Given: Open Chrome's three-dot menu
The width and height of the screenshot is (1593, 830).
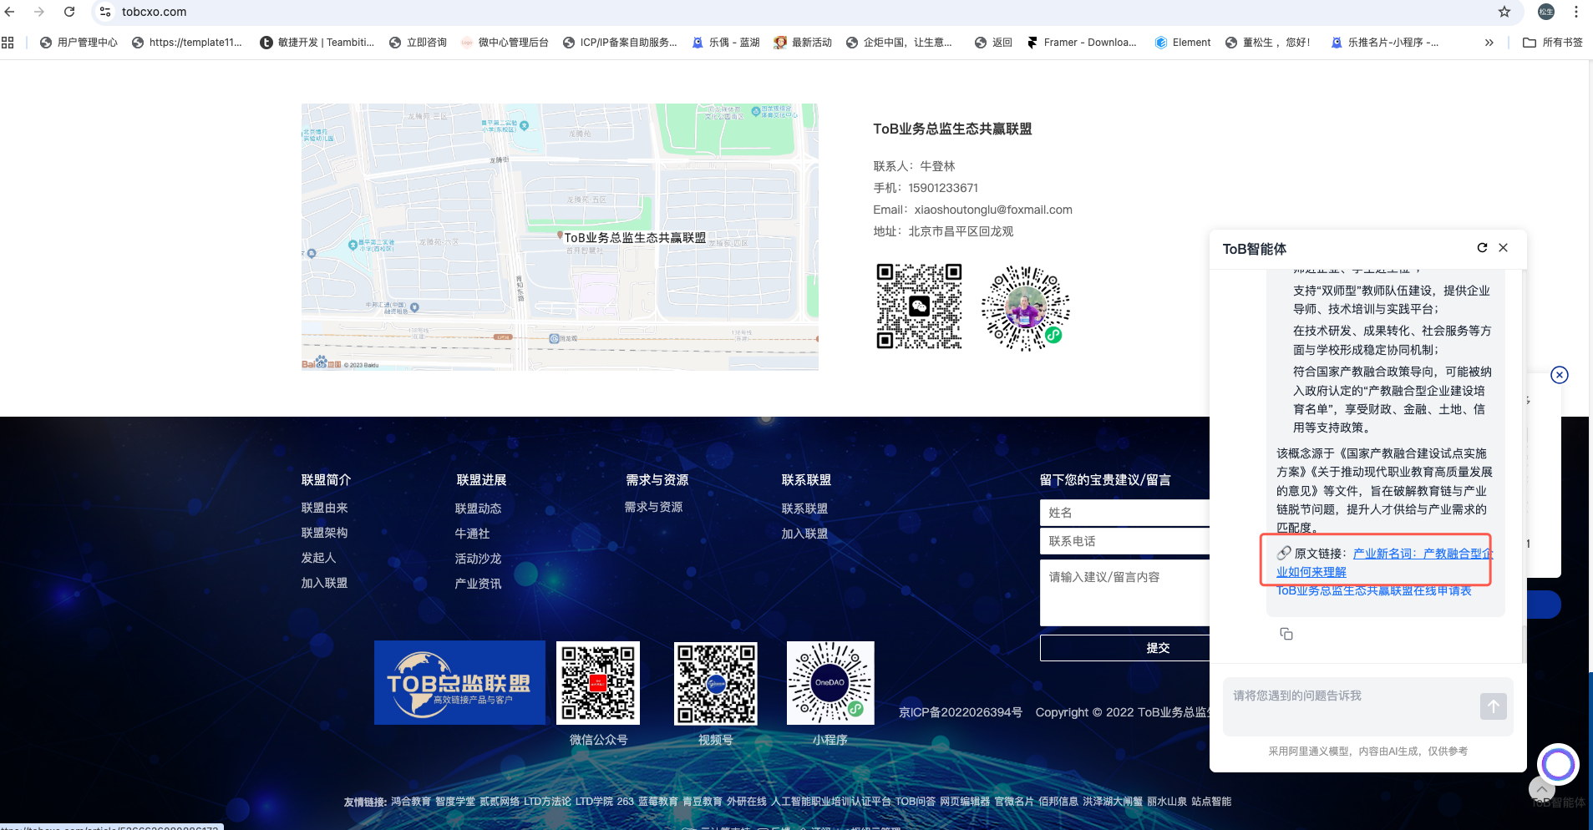Looking at the screenshot, I should point(1575,12).
